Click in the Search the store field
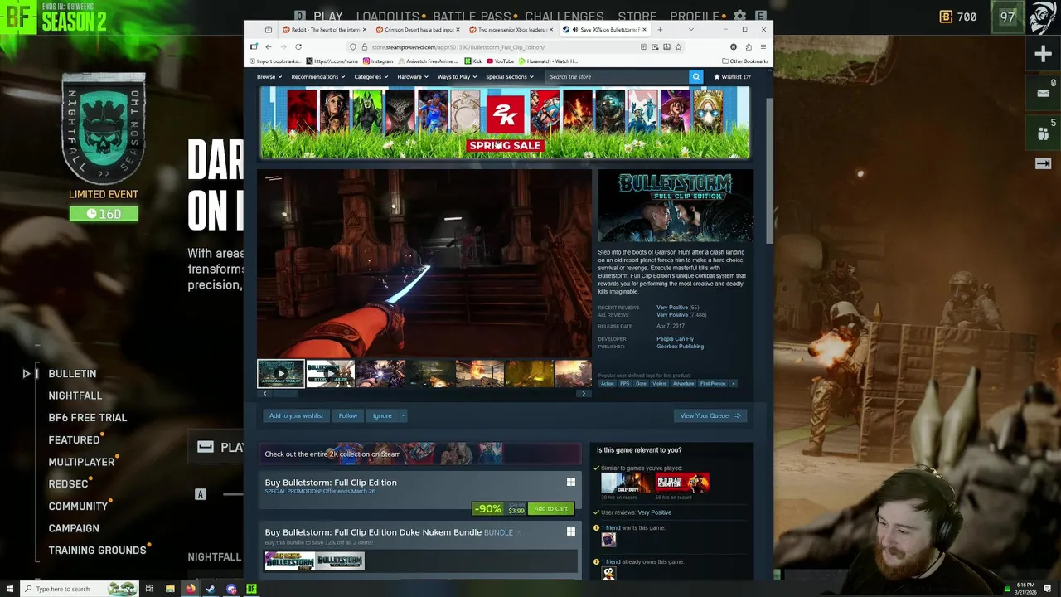Image resolution: width=1061 pixels, height=597 pixels. coord(617,76)
